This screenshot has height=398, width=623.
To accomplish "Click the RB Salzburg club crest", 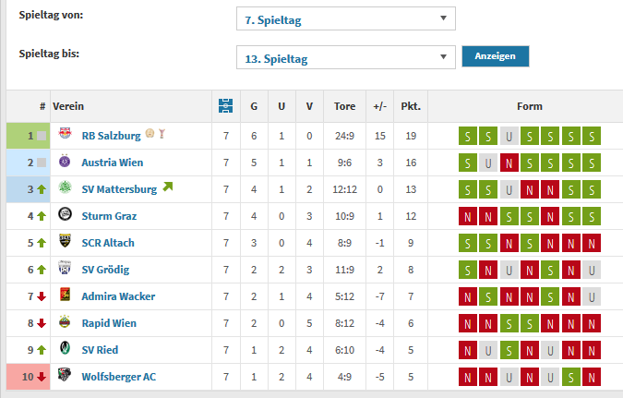I will pos(65,133).
